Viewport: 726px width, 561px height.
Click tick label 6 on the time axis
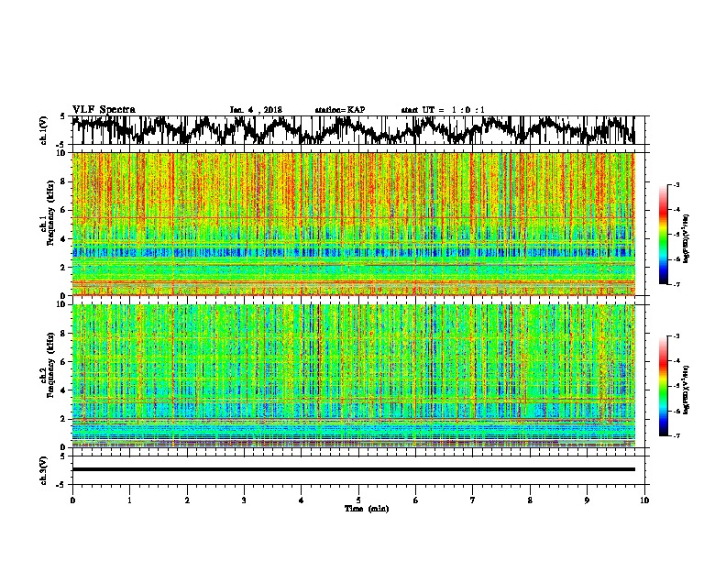click(x=415, y=500)
